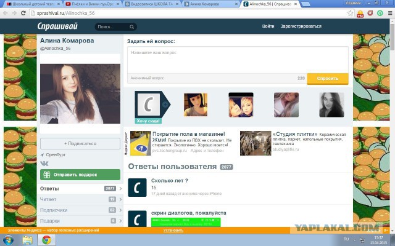Switch to the 'Школьный детский театр' tab
This screenshot has width=395, height=246.
coord(33,4)
